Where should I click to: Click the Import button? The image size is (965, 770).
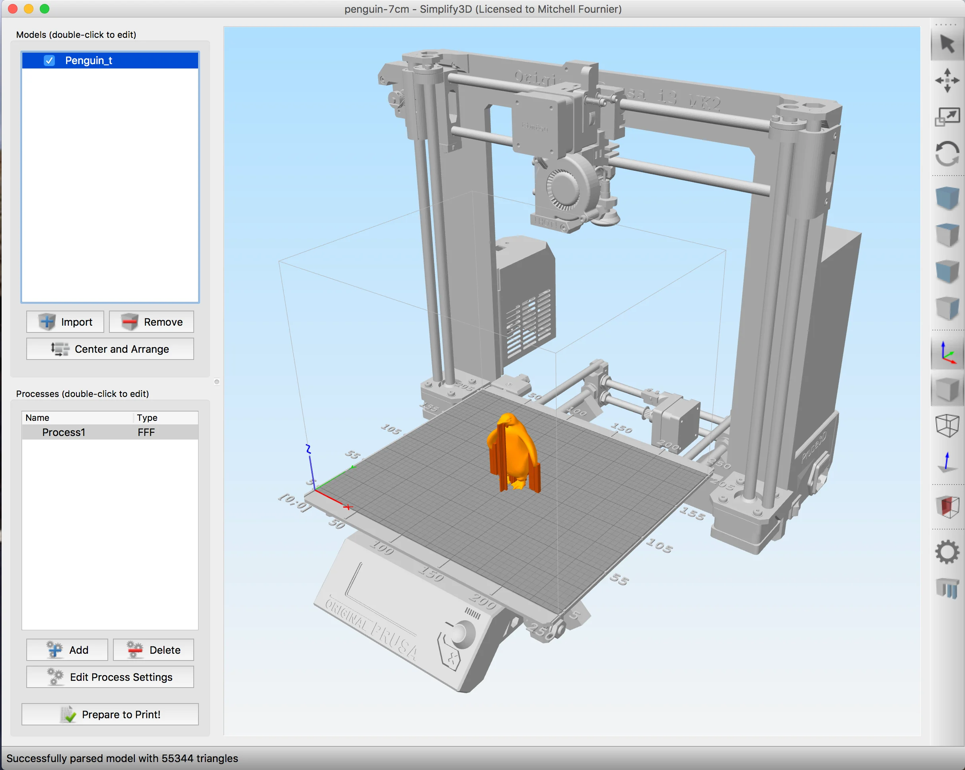[65, 322]
